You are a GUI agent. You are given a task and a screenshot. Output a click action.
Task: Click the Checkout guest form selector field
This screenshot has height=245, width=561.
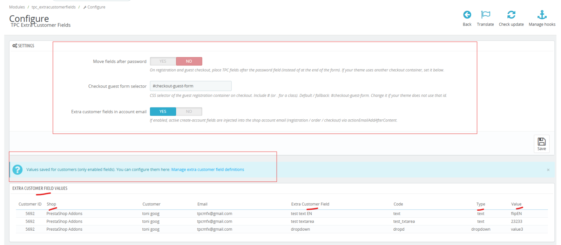point(190,86)
